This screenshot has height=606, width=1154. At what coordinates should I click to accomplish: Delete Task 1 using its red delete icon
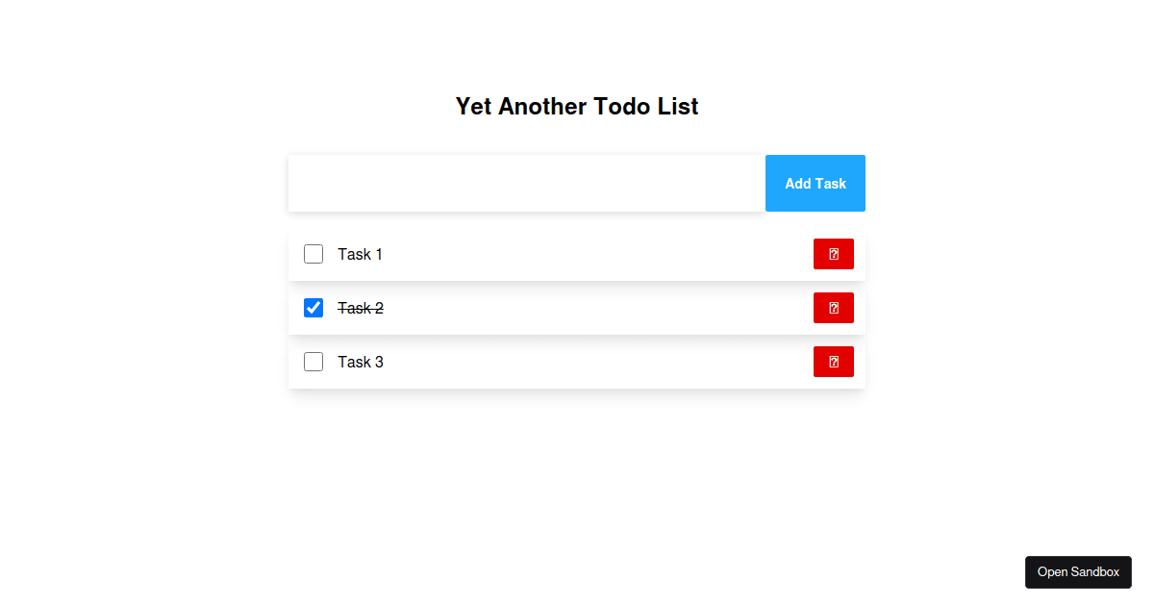pos(833,254)
